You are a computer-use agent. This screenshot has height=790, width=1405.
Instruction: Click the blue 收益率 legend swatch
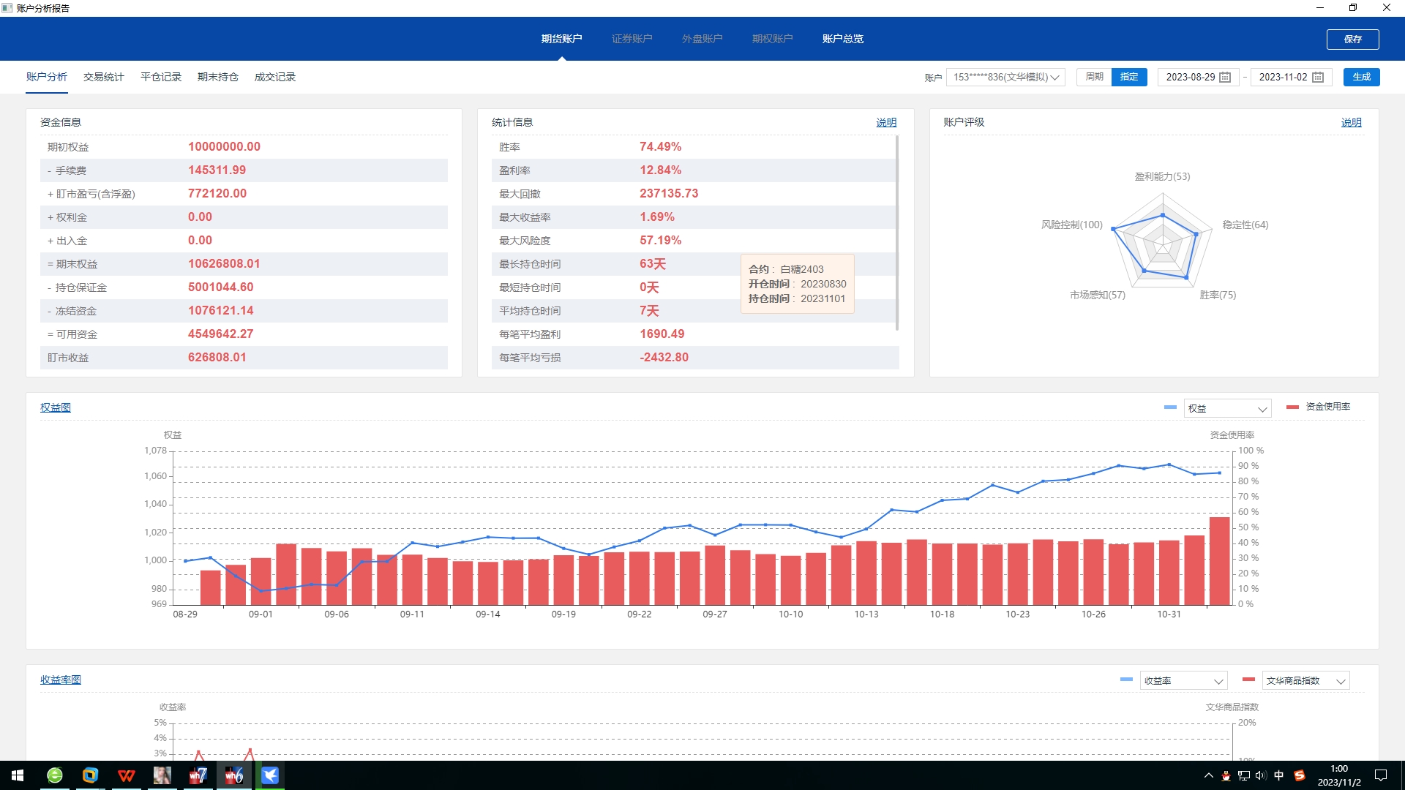tap(1126, 680)
